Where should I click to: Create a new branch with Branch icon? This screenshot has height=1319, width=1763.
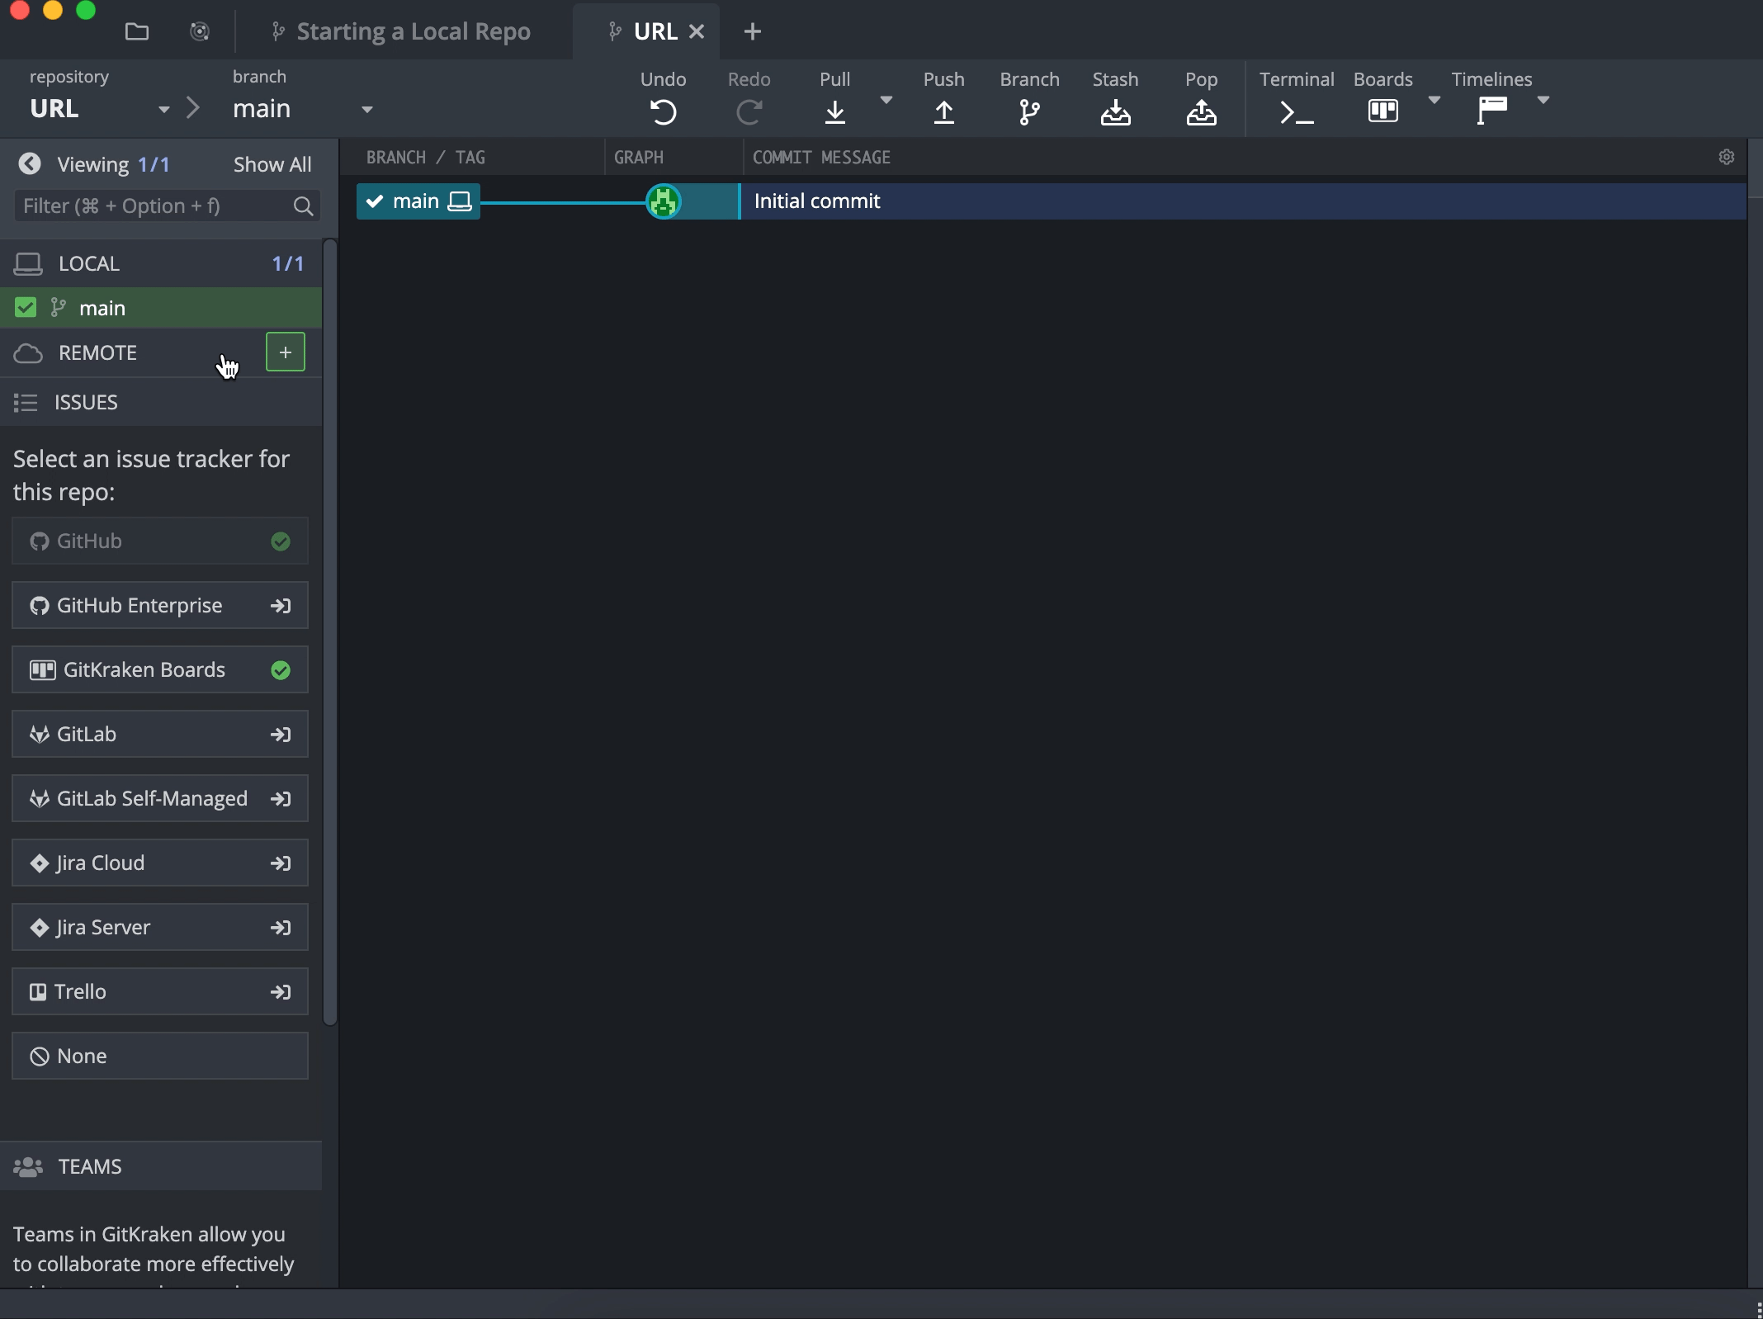(x=1029, y=111)
